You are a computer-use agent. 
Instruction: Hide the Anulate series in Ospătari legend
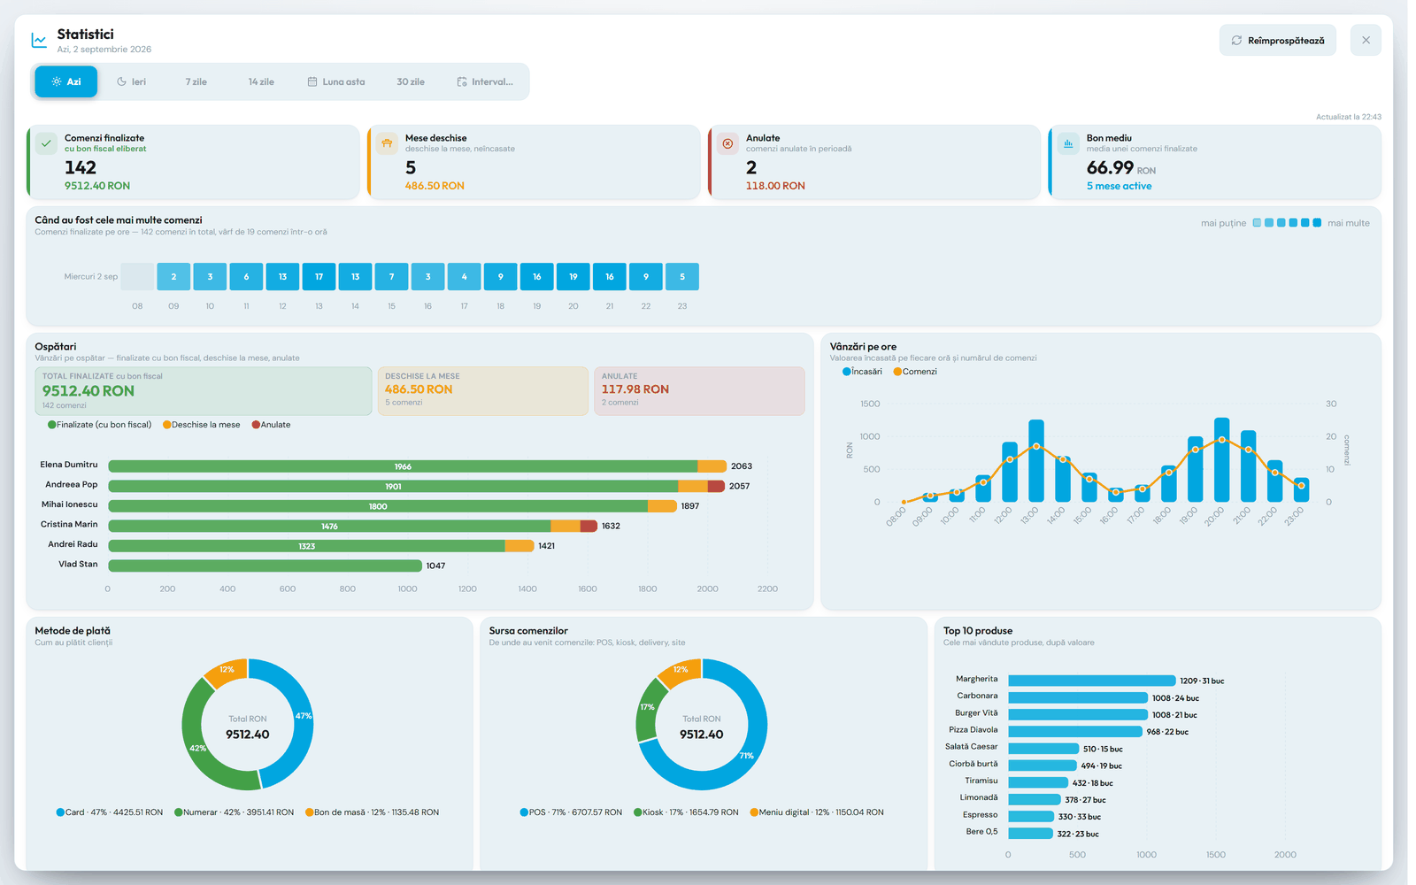[272, 425]
